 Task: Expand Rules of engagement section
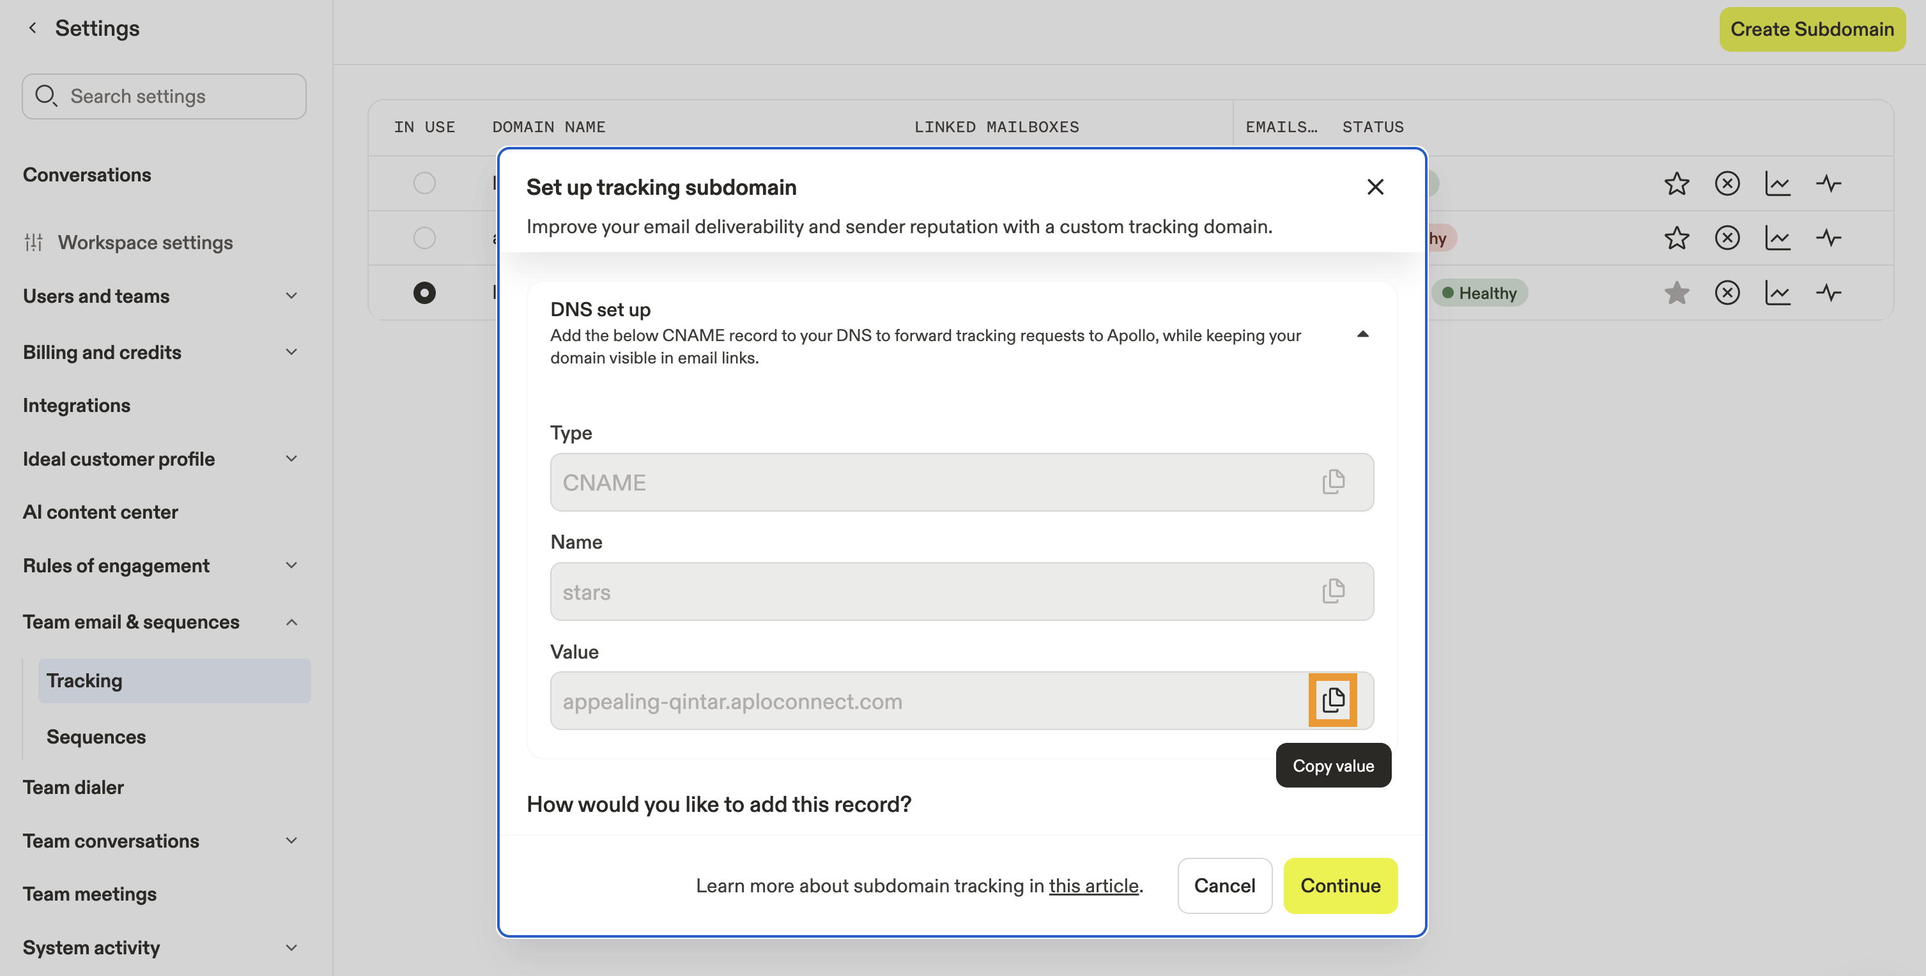coord(291,566)
